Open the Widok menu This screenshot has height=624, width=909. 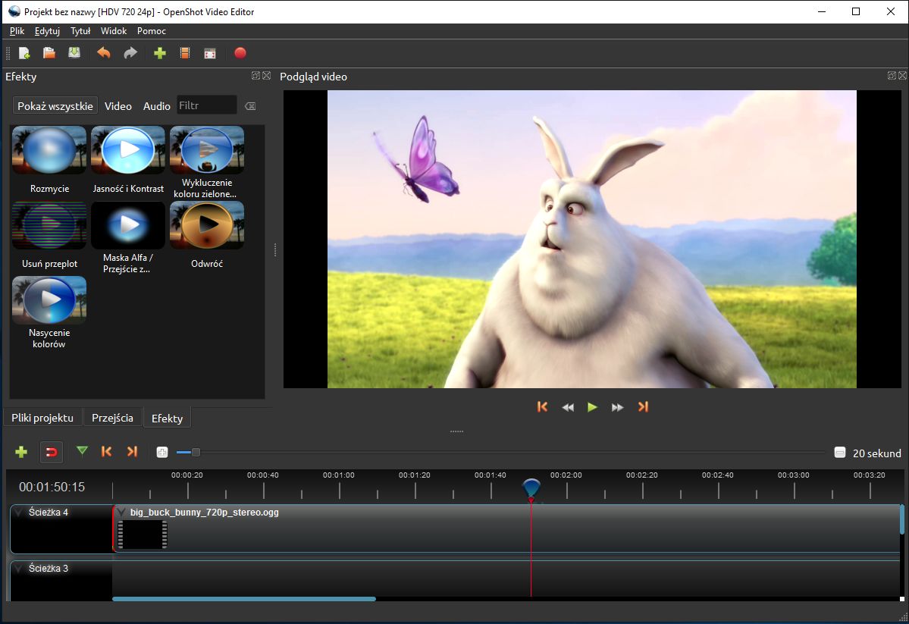(x=114, y=31)
